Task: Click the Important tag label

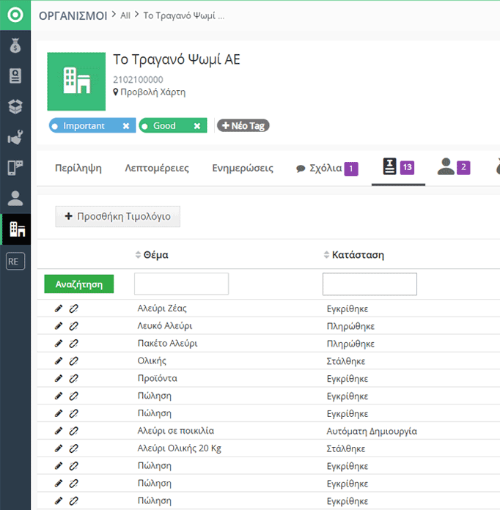Action: click(84, 125)
